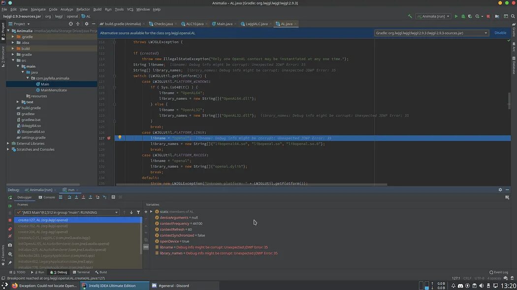Screen dimensions: 517x290
Task: Open Gradle sources jar dropdown
Action: pos(431,33)
